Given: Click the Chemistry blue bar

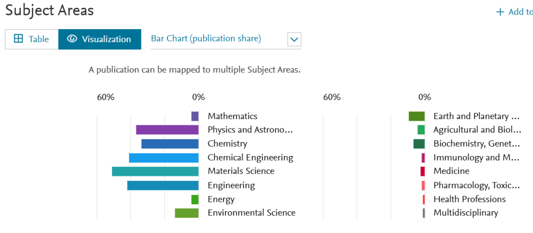Looking at the screenshot, I should pyautogui.click(x=169, y=144).
